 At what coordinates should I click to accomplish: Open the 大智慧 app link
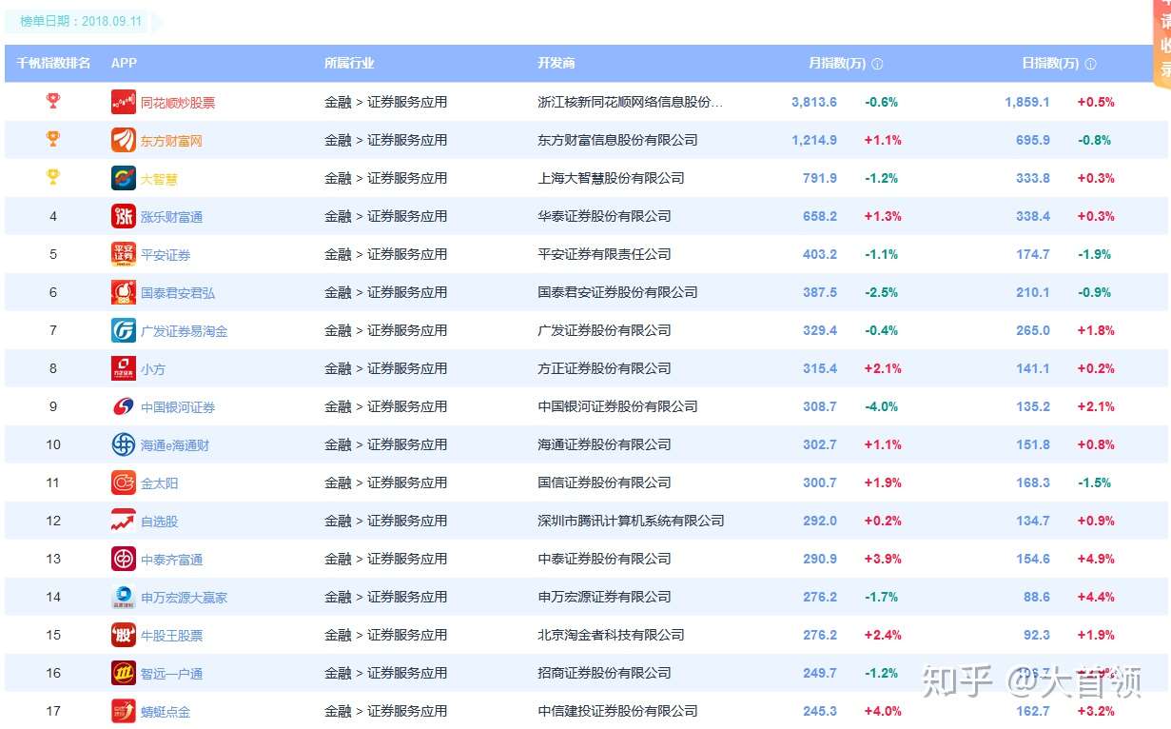(x=159, y=179)
